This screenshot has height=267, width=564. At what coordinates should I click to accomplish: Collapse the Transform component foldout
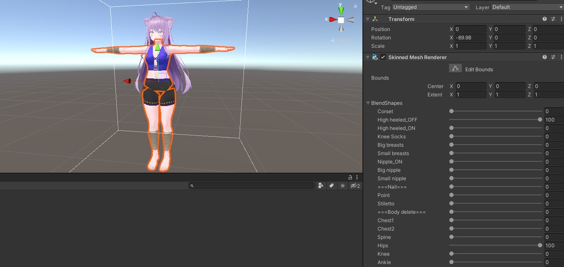tap(367, 19)
